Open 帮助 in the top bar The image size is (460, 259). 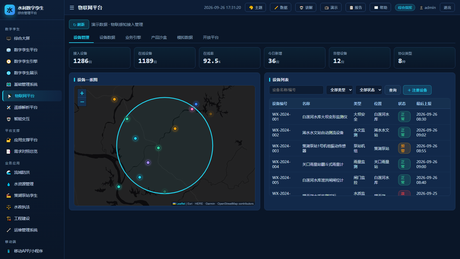click(x=380, y=7)
